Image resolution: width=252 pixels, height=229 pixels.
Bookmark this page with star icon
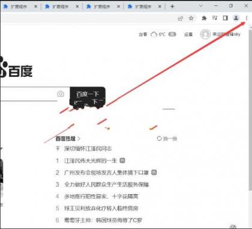coord(191,18)
